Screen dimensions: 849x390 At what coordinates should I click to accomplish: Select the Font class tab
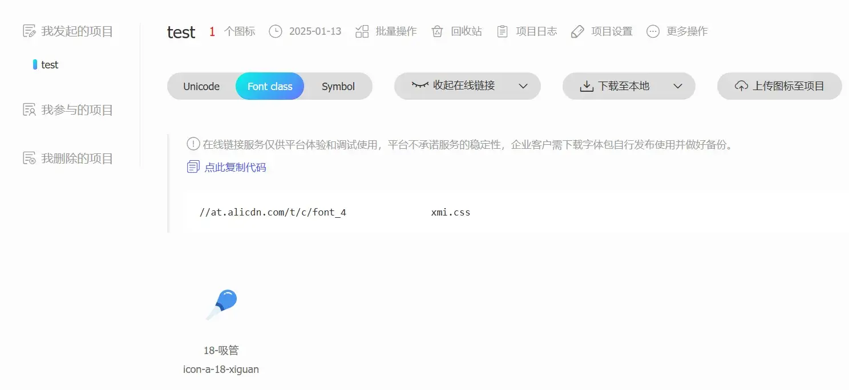pos(270,86)
